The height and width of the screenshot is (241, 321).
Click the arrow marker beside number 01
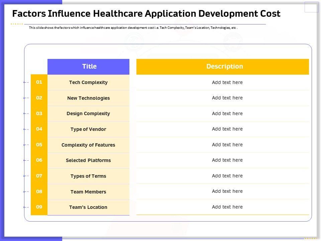pyautogui.click(x=26, y=82)
